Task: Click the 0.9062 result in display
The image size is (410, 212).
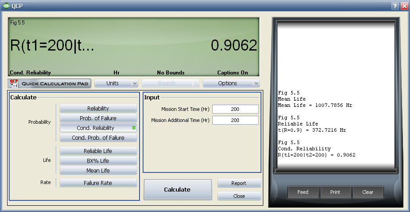Action: point(234,45)
